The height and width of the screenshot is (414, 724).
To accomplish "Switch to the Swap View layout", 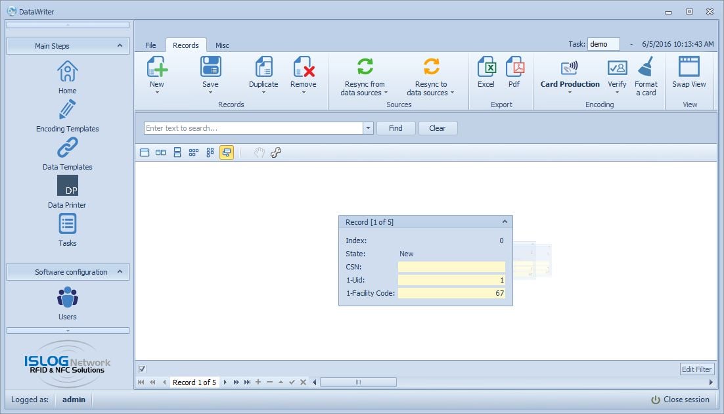I will (689, 72).
